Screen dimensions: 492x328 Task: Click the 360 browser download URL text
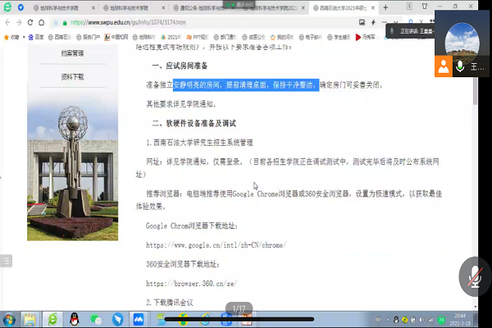(x=192, y=283)
